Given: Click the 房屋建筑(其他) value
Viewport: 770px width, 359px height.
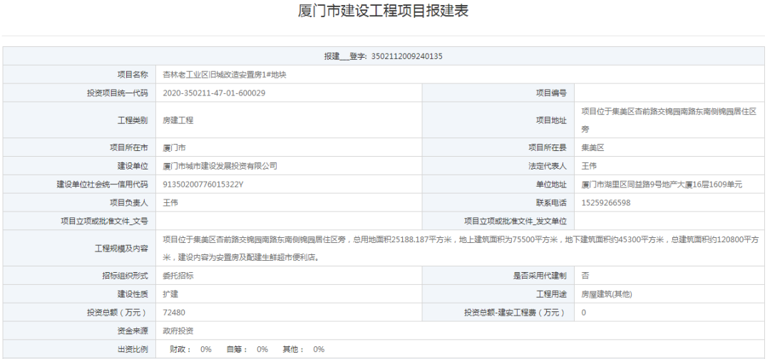Looking at the screenshot, I should 607,294.
